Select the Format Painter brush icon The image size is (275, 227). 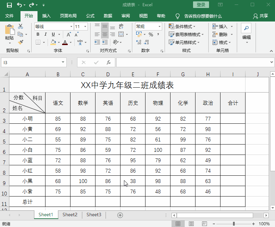pos(20,42)
